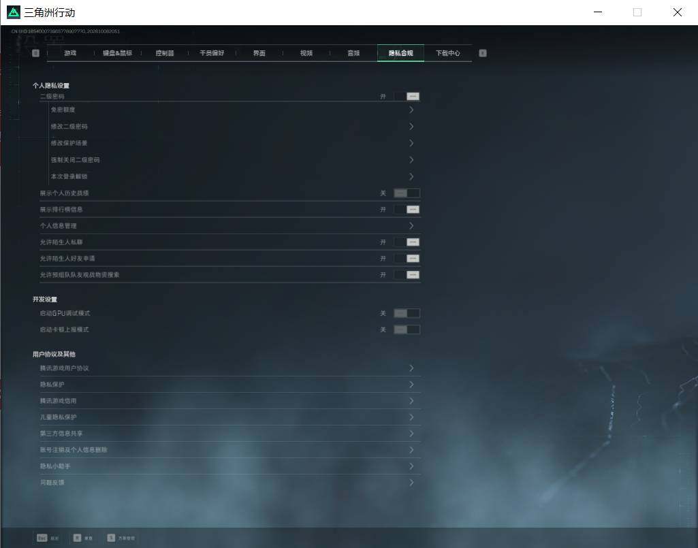Open 修改二级密码 via its chevron

coord(411,127)
